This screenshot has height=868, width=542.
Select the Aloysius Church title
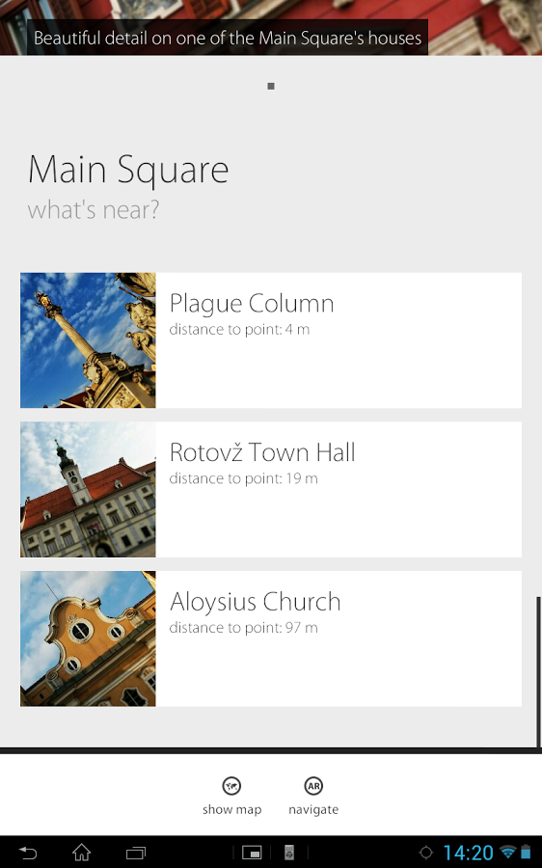[x=256, y=602]
